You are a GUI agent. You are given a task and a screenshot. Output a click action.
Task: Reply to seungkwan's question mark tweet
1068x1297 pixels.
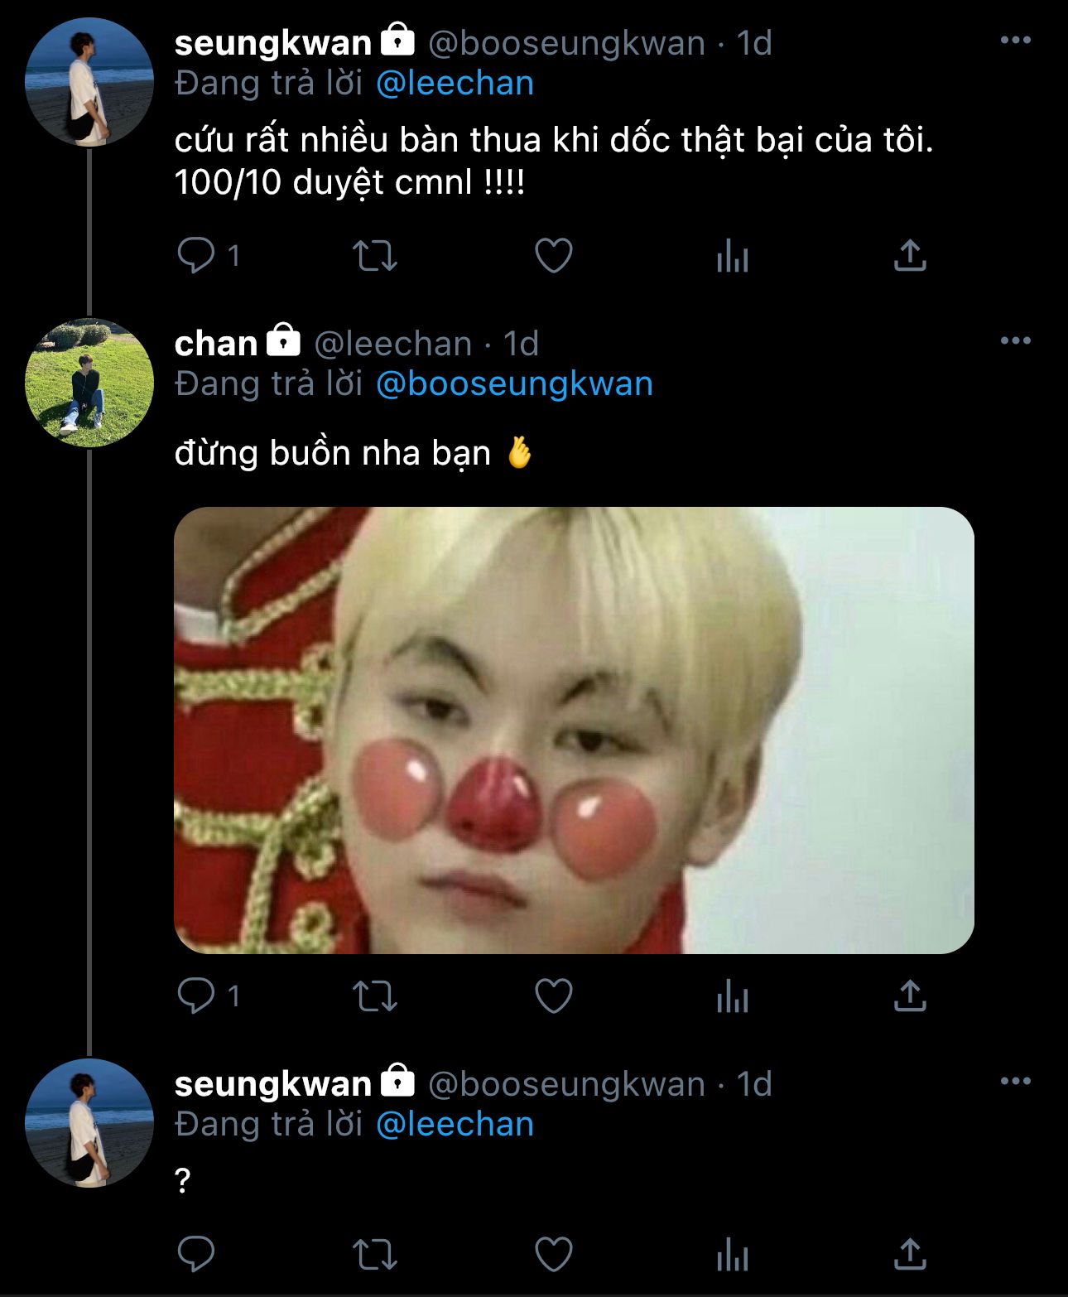[x=196, y=1254]
